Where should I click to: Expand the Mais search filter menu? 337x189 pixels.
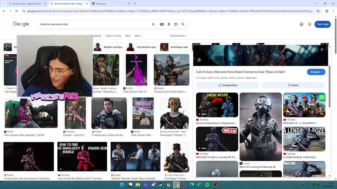pyautogui.click(x=138, y=36)
